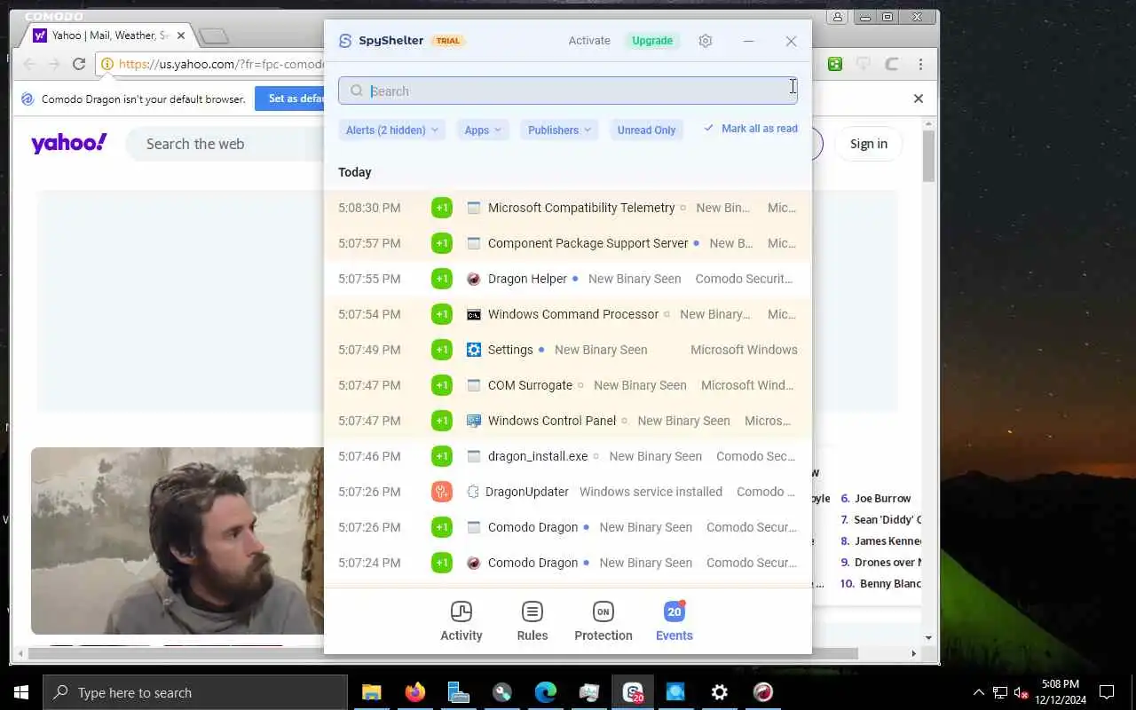This screenshot has height=710, width=1136.
Task: Click the Activate link in SpyShelter
Action: [x=589, y=41]
